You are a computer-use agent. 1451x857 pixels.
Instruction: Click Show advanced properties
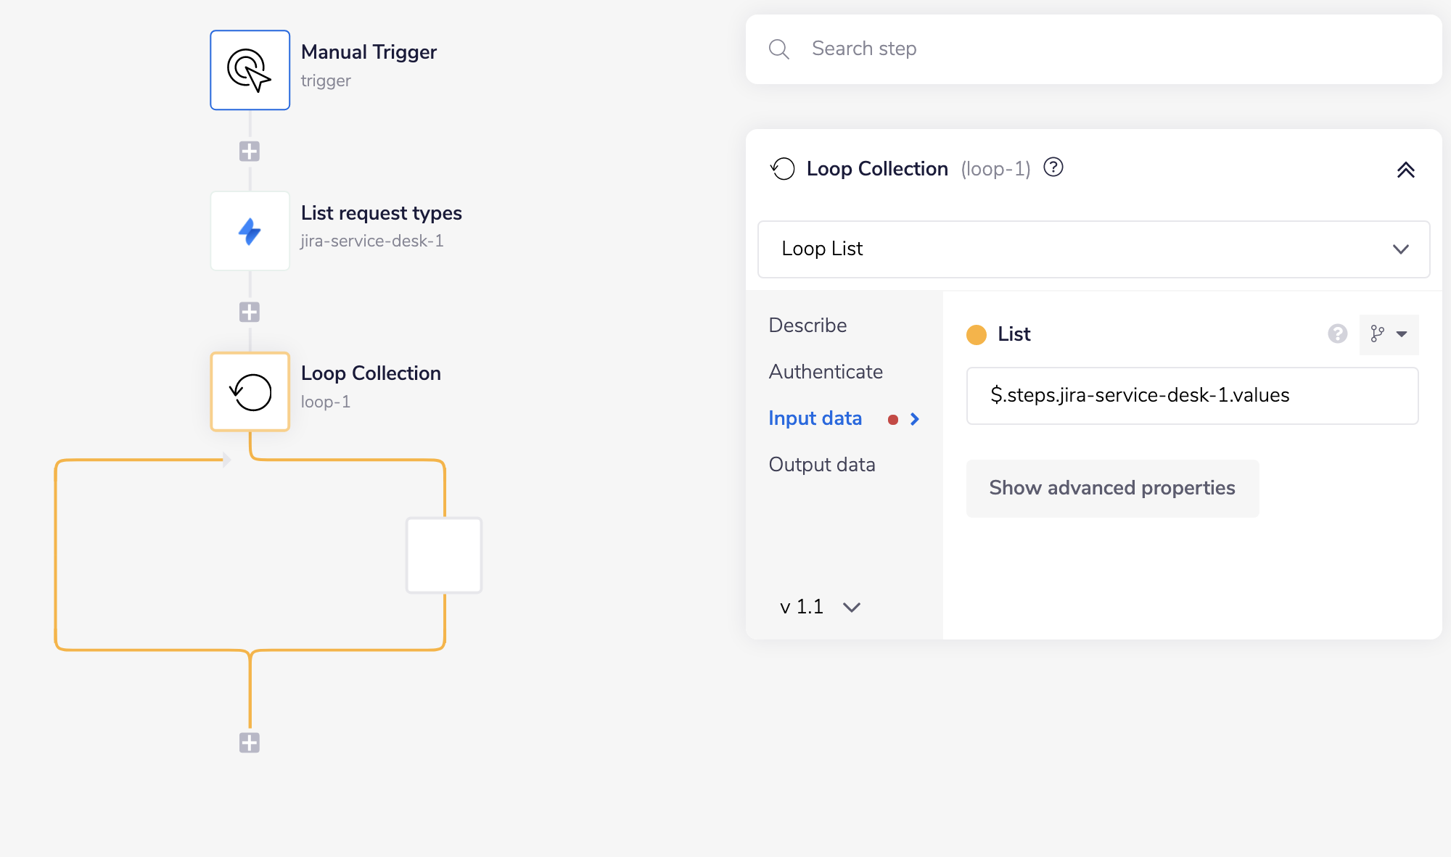(1111, 488)
